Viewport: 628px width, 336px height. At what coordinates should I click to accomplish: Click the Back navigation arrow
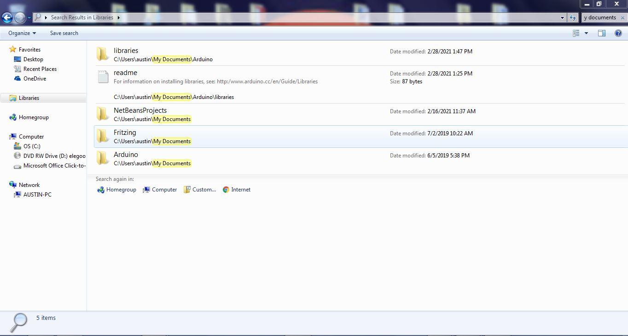coord(7,17)
